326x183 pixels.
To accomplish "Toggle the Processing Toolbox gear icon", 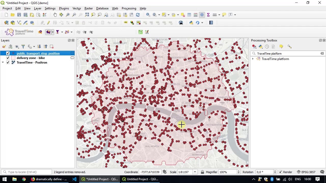I will point(202,15).
